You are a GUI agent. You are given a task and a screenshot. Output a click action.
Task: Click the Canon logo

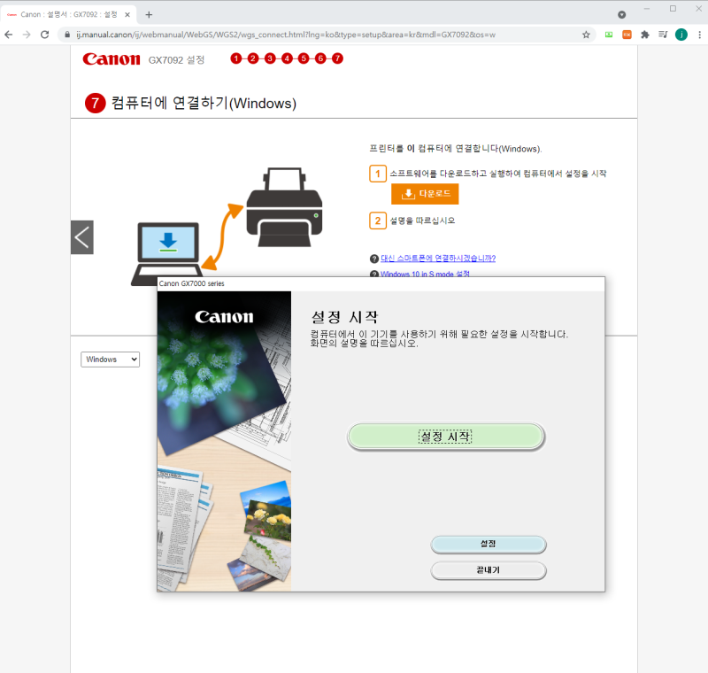coord(110,58)
